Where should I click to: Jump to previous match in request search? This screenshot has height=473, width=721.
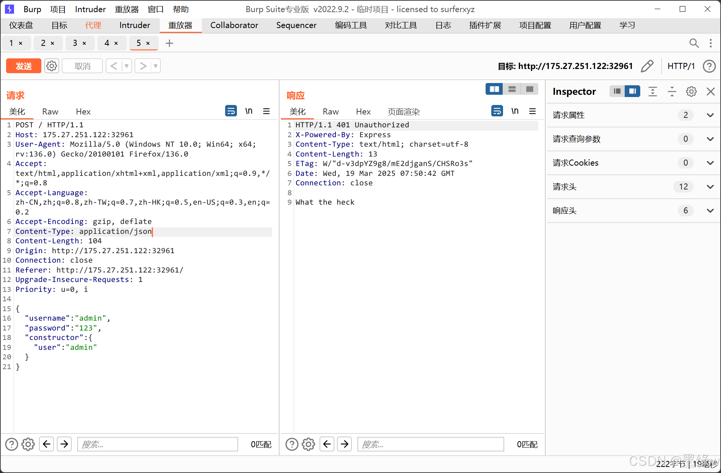click(x=47, y=444)
